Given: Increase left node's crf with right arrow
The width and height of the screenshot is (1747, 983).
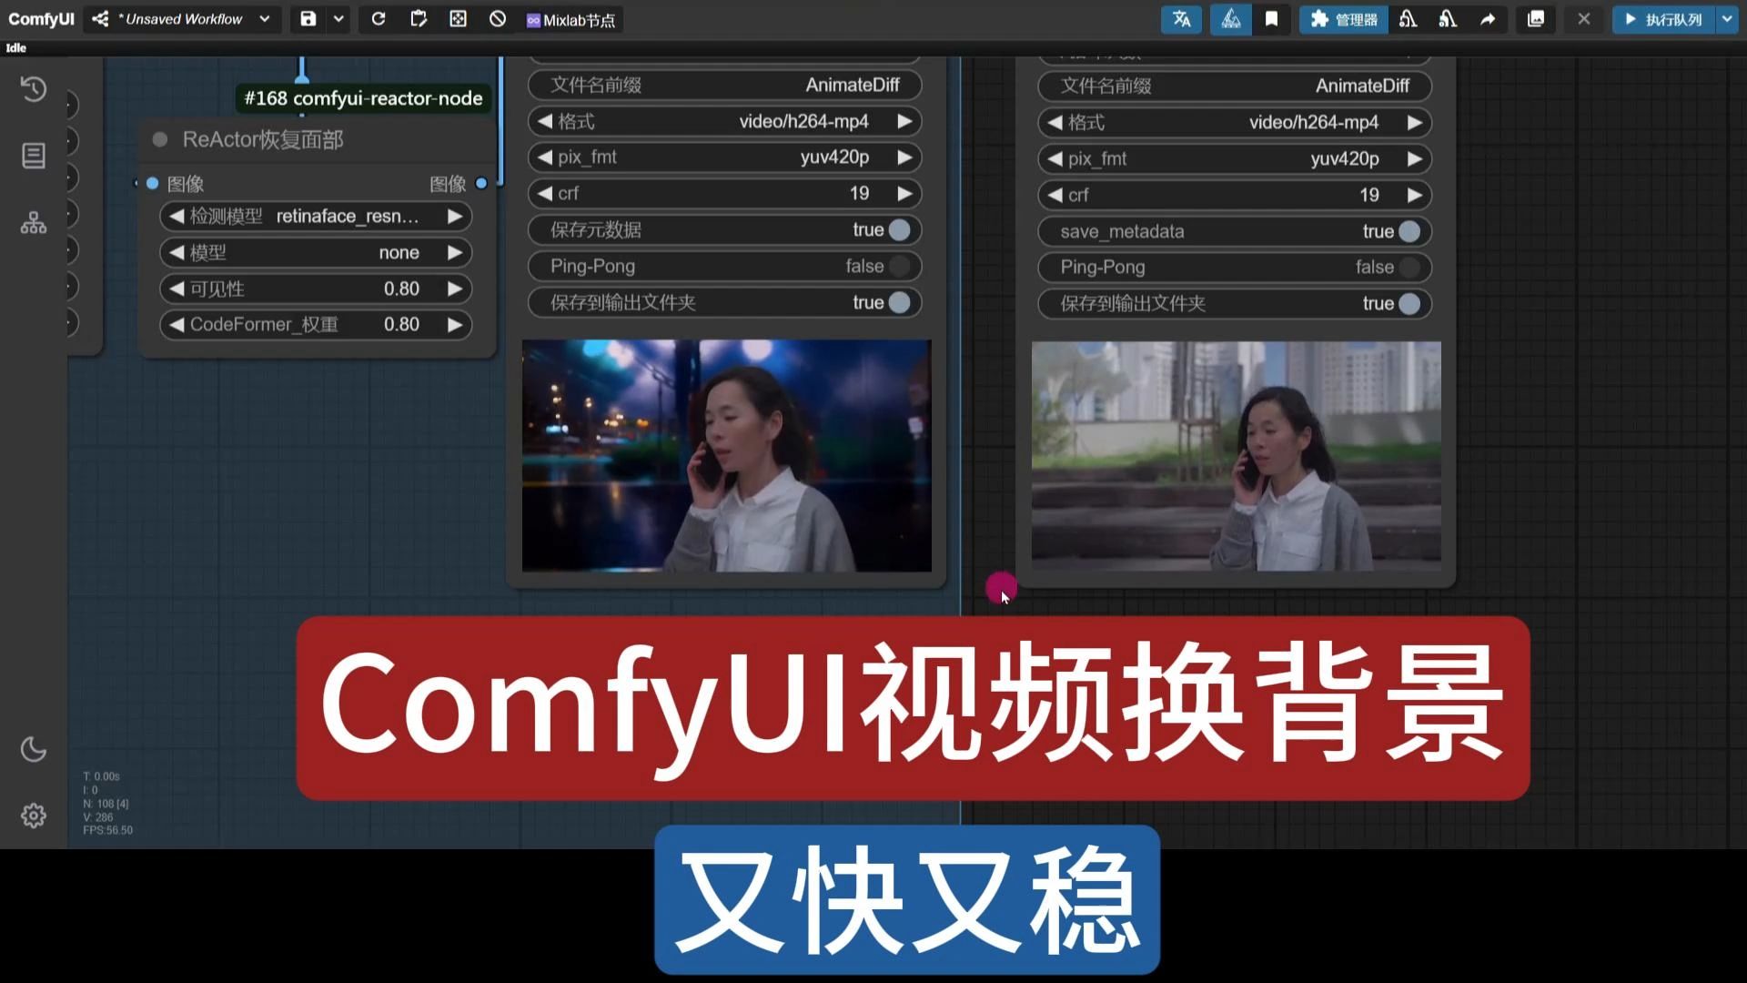Looking at the screenshot, I should click(x=904, y=194).
